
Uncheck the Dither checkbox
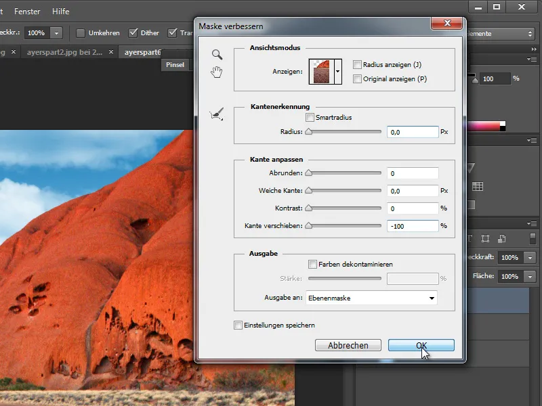pyautogui.click(x=133, y=32)
